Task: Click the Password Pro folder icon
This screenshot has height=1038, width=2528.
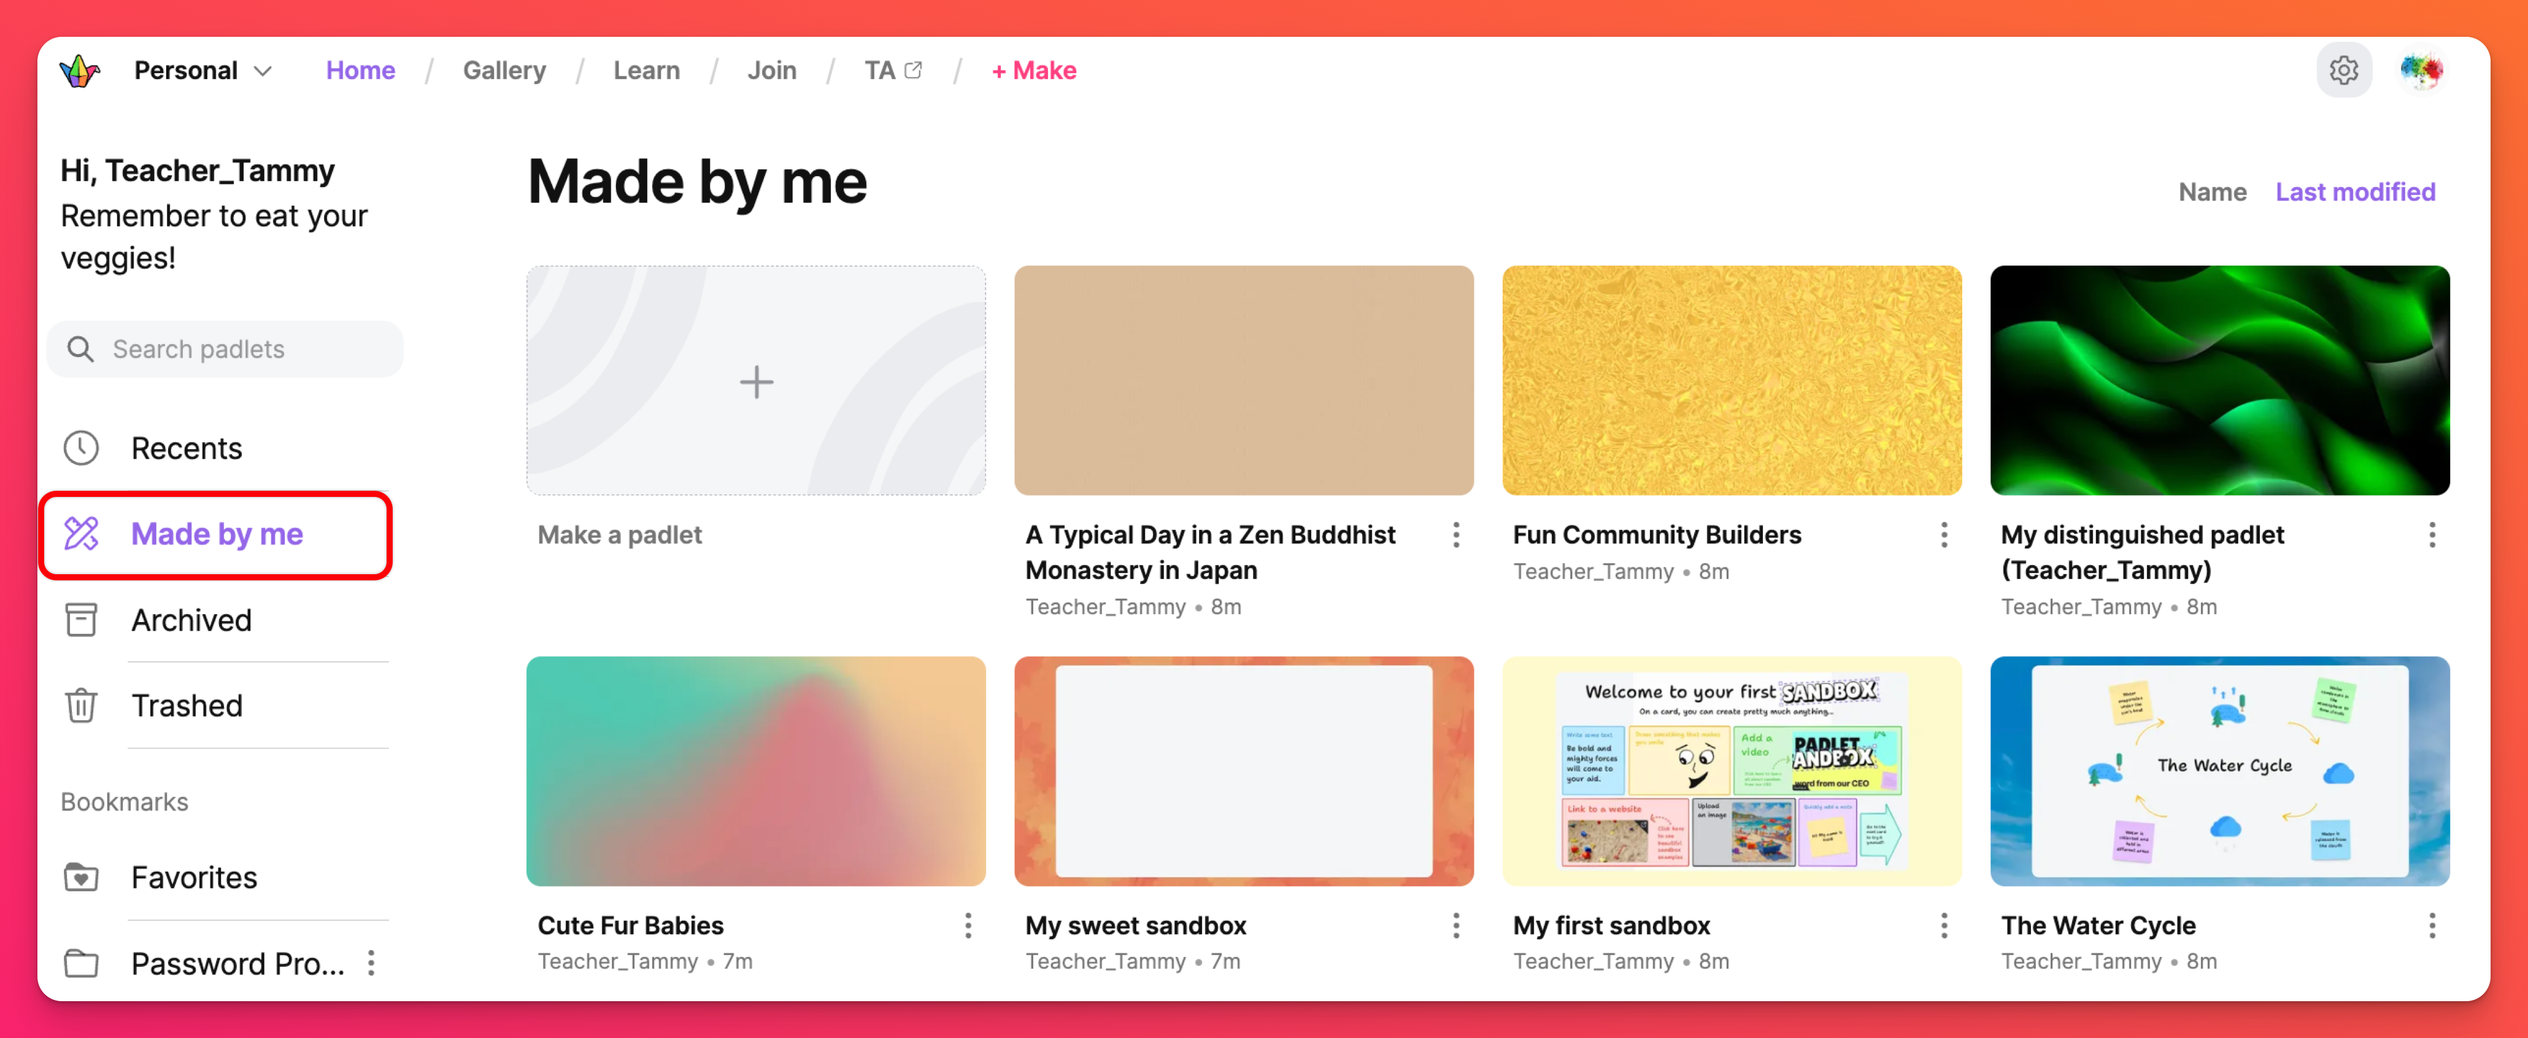Action: pos(82,963)
